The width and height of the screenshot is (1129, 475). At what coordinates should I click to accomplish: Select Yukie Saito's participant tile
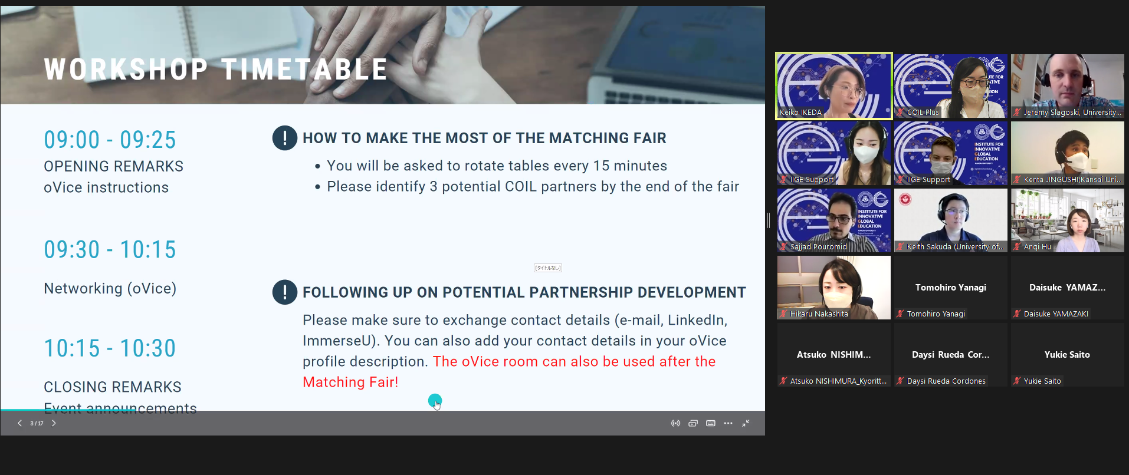coord(1067,355)
